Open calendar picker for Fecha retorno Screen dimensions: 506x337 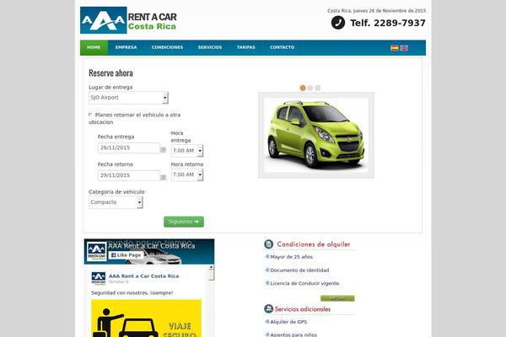[164, 178]
